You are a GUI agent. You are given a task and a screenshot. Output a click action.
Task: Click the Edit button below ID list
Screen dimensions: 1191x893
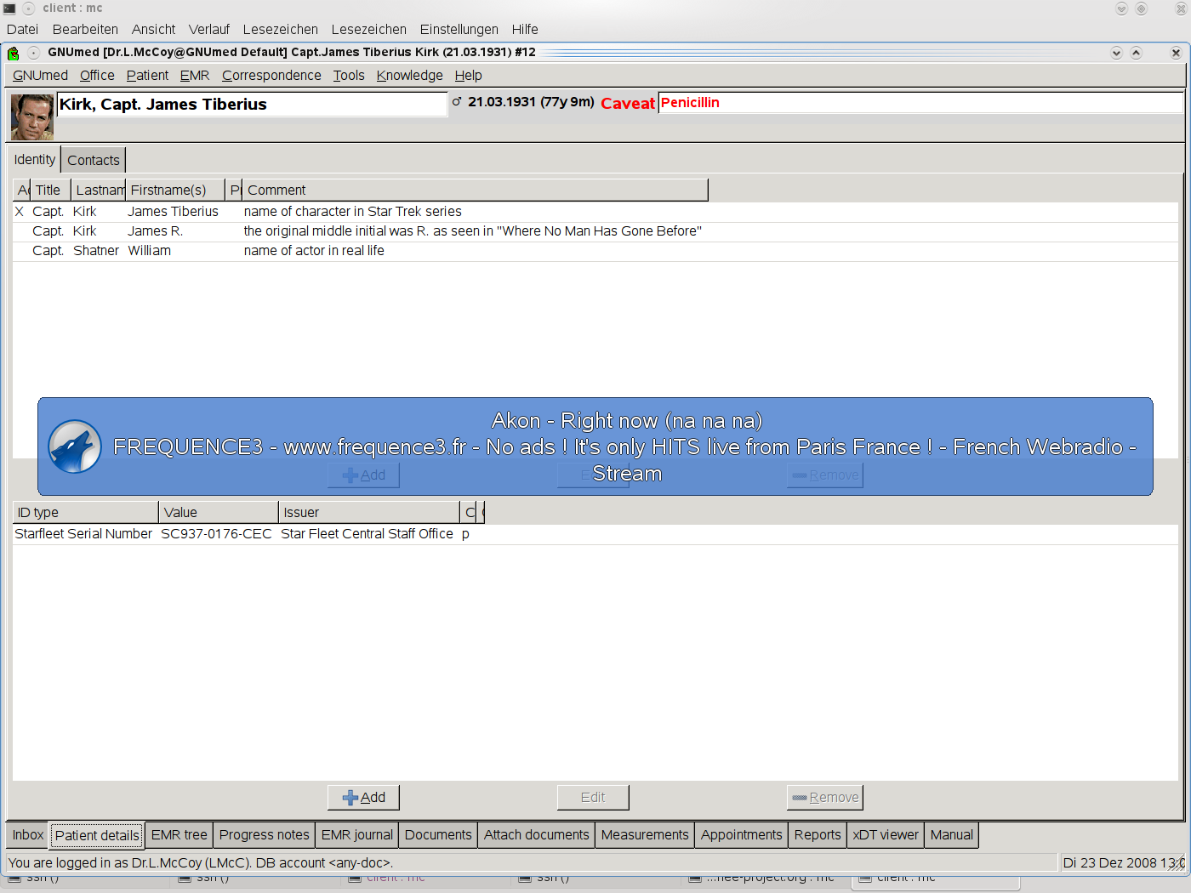[x=593, y=797]
